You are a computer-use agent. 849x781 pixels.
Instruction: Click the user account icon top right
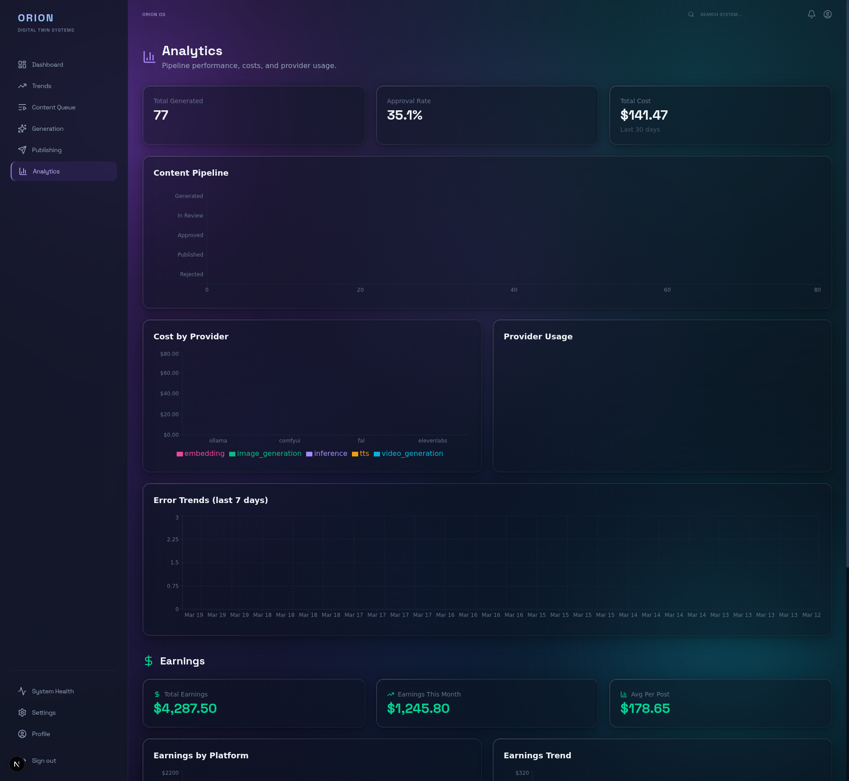tap(827, 14)
